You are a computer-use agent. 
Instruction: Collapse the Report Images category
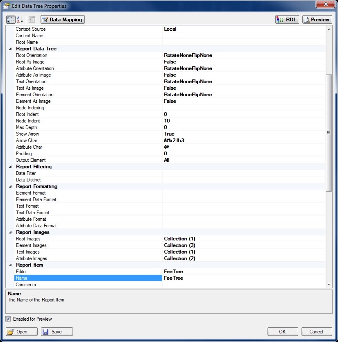click(x=10, y=232)
